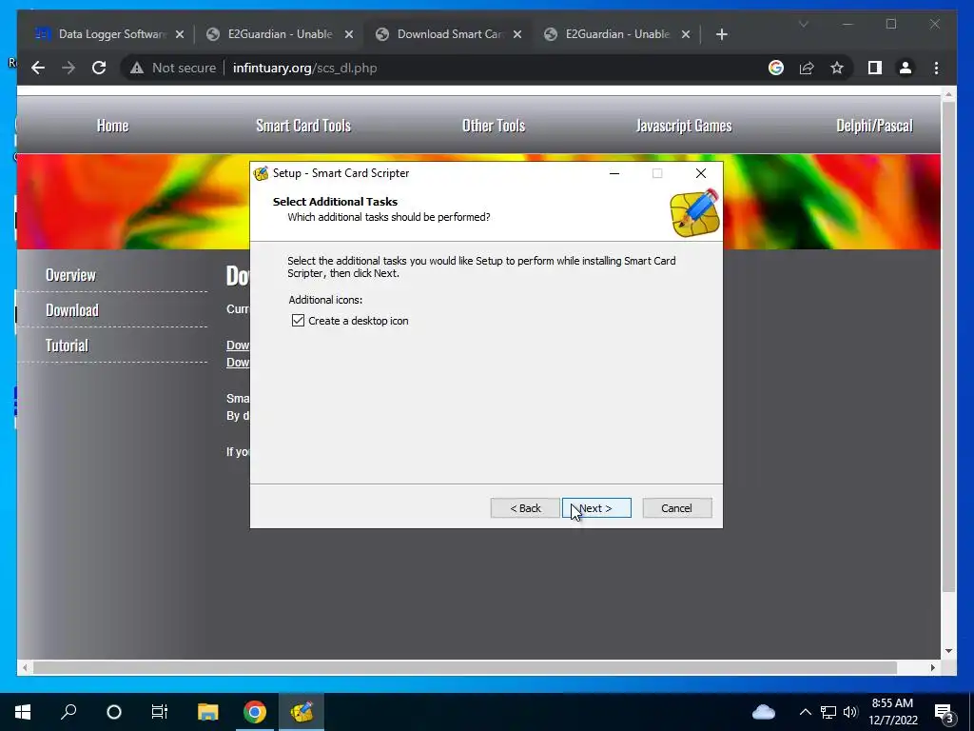Open Chrome three-dot menu

(936, 68)
